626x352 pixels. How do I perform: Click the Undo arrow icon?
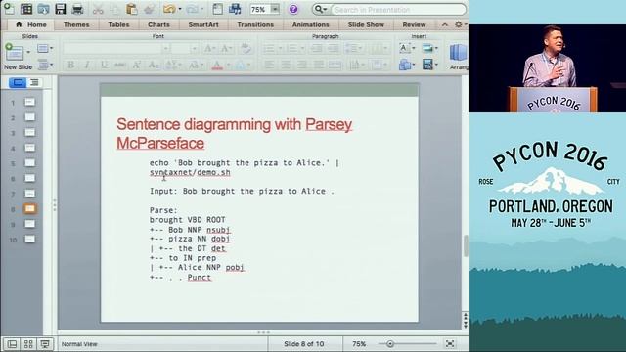169,9
